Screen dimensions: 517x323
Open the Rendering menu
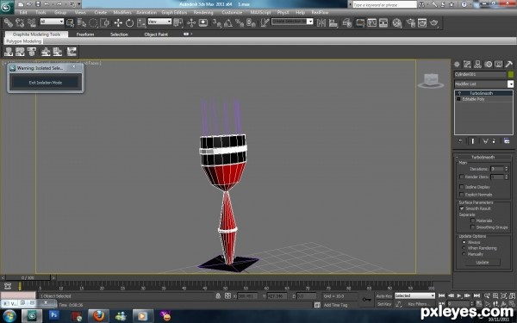[x=203, y=13]
